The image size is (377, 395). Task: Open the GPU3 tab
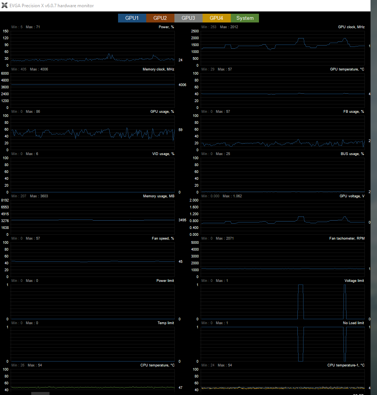(188, 18)
